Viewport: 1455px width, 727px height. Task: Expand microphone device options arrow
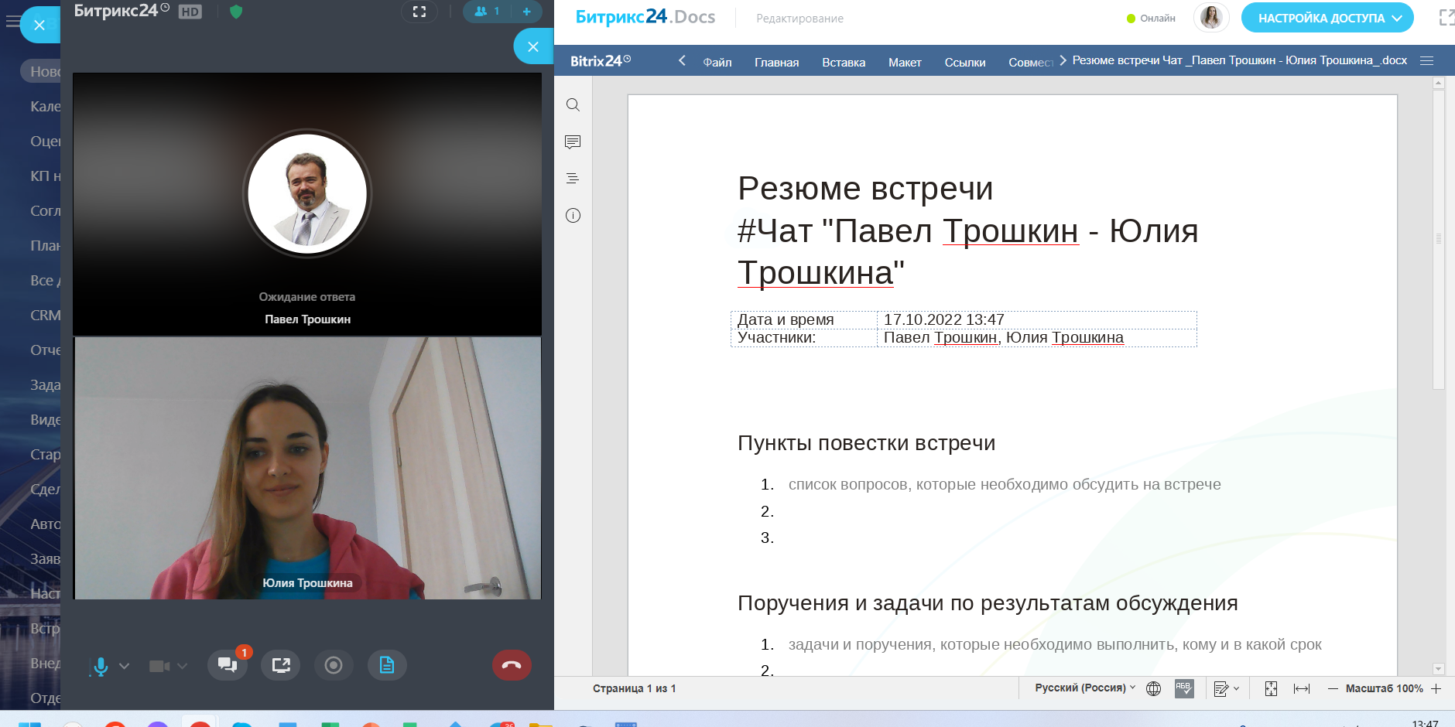click(x=125, y=666)
